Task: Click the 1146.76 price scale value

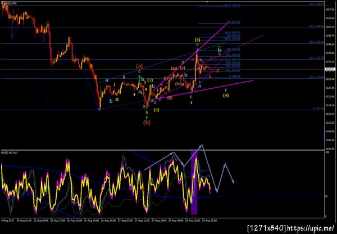Action: 329,36
